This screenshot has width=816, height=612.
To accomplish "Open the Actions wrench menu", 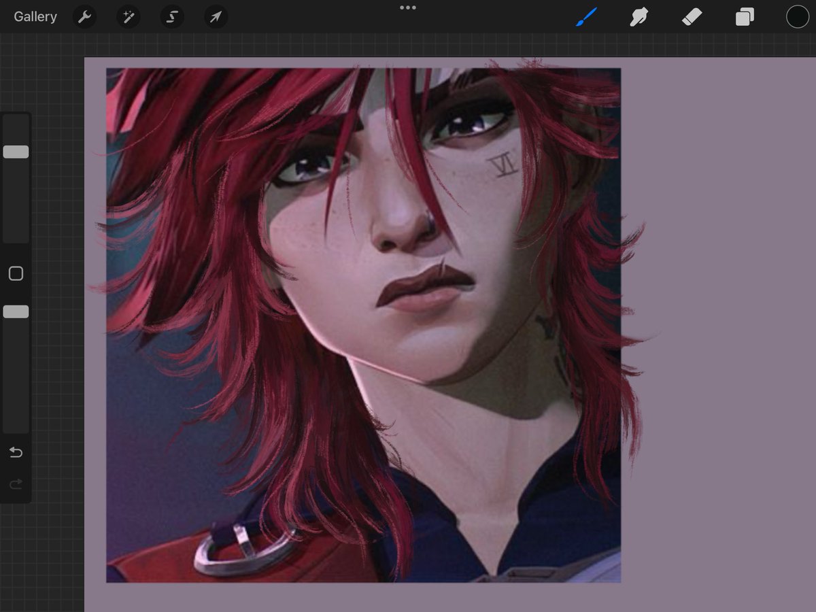I will 84,17.
